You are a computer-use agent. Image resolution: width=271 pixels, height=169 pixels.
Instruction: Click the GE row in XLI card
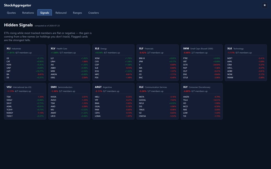[25, 58]
